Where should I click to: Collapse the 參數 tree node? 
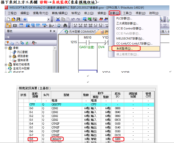click(x=6, y=48)
